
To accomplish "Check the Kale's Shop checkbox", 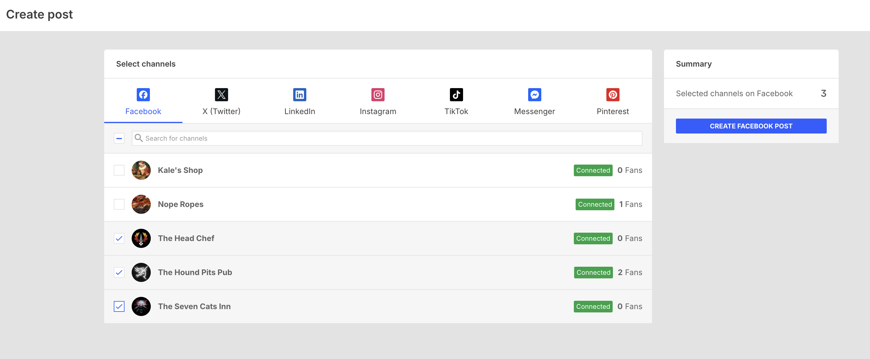I will tap(119, 170).
